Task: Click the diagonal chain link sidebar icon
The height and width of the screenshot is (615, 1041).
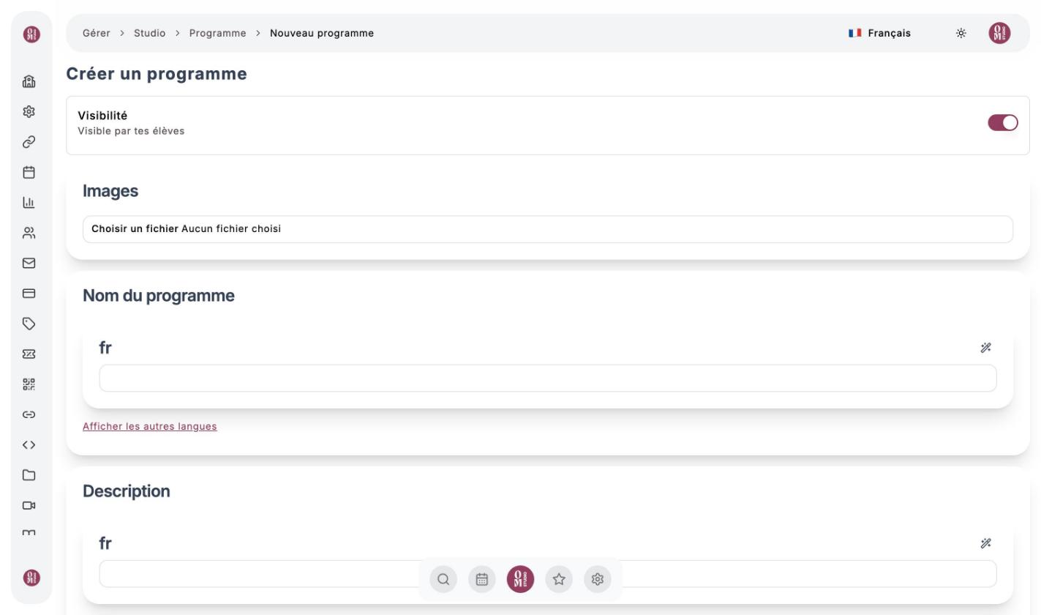Action: tap(29, 142)
